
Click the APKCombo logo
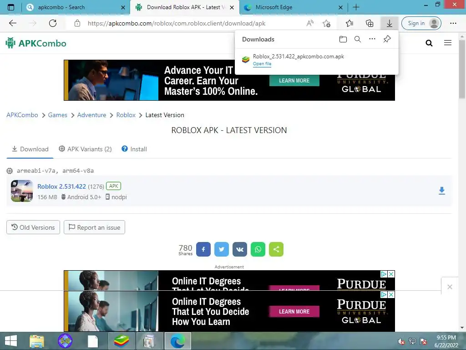pos(36,43)
